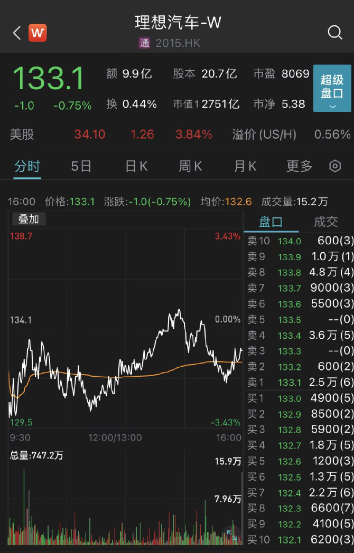Tap the purple 通 stock connect badge
The image size is (354, 553).
pyautogui.click(x=144, y=43)
